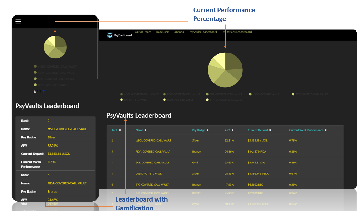Click deposit $14,157.9 FIDA cell
Viewport: 359px width, 211px height.
[257, 151]
